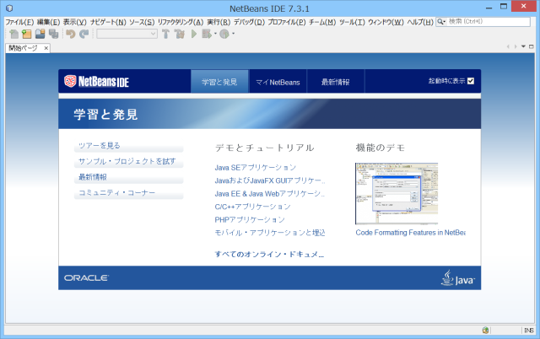Click the INS indicator in status bar
The height and width of the screenshot is (339, 540).
point(529,331)
